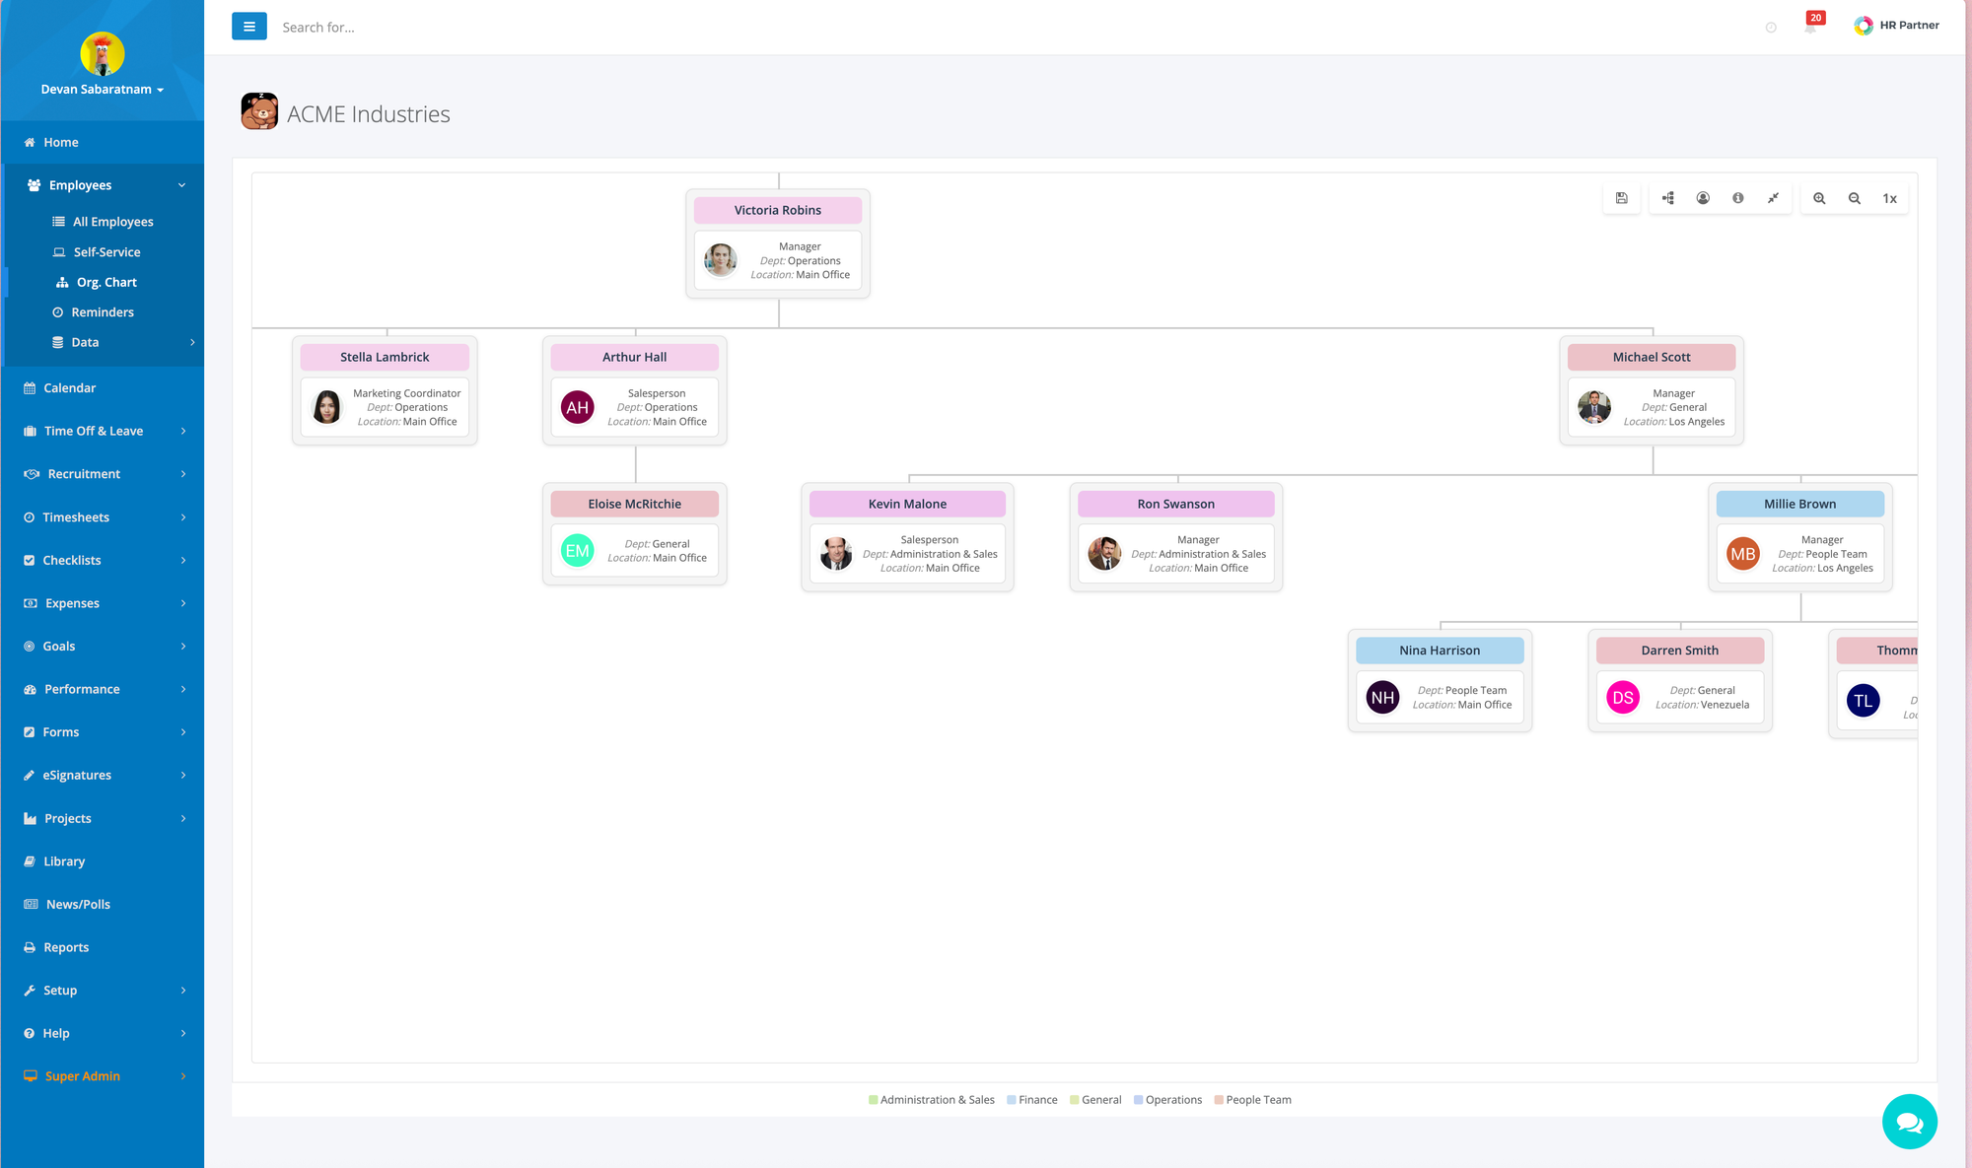Switch org chart layout orientation icon

point(1667,198)
